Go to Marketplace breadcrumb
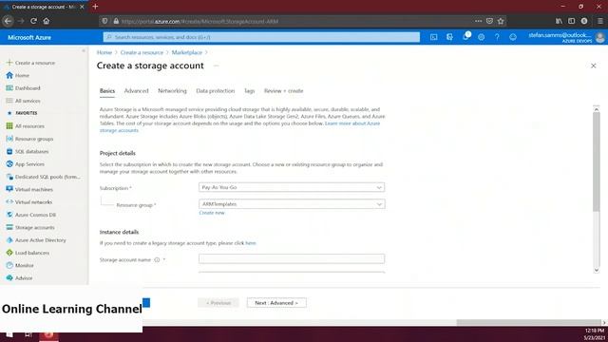The height and width of the screenshot is (342, 608). click(187, 52)
